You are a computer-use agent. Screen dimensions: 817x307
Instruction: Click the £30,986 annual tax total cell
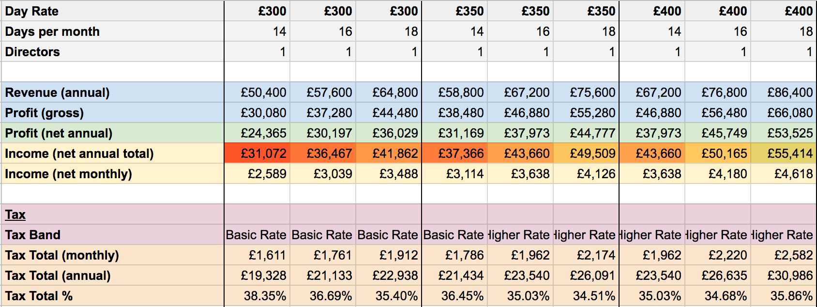click(784, 276)
